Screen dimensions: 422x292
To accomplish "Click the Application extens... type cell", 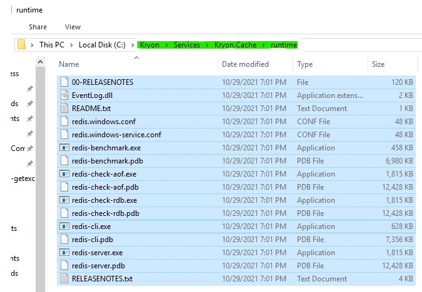I will point(330,95).
